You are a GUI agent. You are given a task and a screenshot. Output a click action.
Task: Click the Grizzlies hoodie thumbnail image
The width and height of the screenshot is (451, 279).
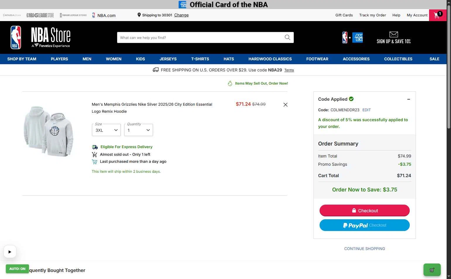coord(49,131)
